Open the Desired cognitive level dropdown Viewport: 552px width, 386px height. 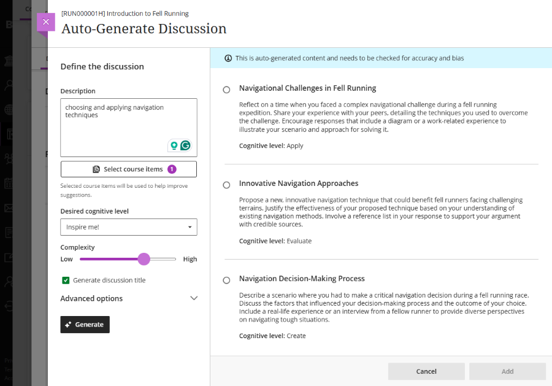[x=129, y=227]
